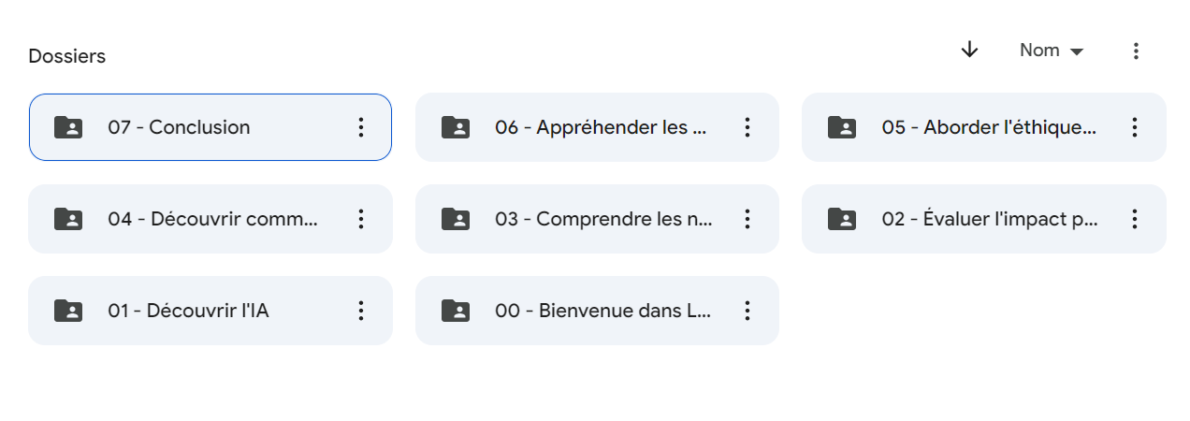The height and width of the screenshot is (421, 1190).
Task: Open the options menu for 02 - Évaluer l'impact
Action: point(1135,219)
